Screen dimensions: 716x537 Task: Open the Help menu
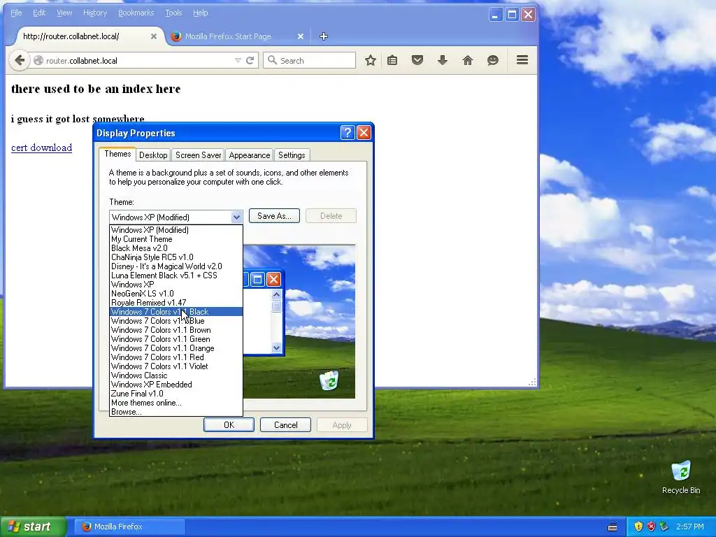(x=201, y=13)
